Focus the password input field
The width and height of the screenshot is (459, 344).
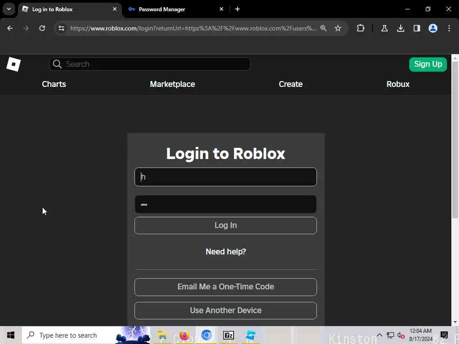pyautogui.click(x=225, y=204)
